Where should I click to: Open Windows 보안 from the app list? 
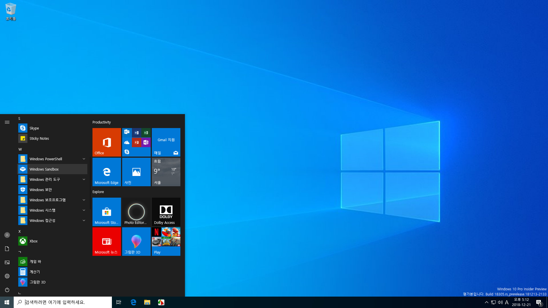point(53,190)
